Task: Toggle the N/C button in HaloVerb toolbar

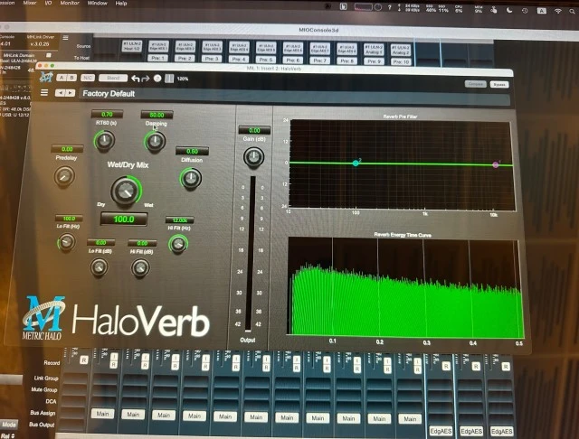Action: coord(87,78)
